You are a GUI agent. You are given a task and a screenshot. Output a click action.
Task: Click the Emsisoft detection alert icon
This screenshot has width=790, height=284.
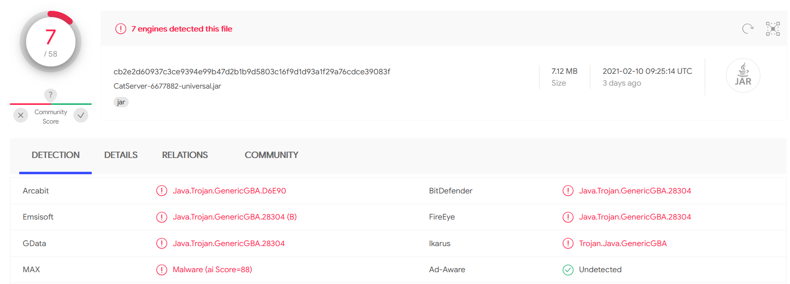coord(162,217)
